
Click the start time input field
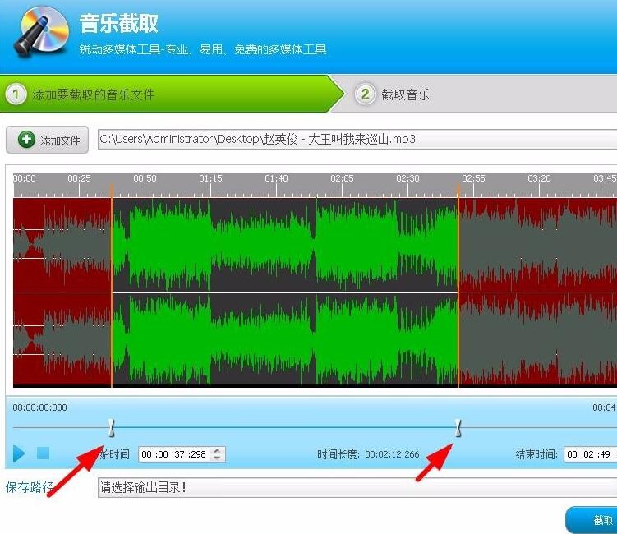pos(174,454)
